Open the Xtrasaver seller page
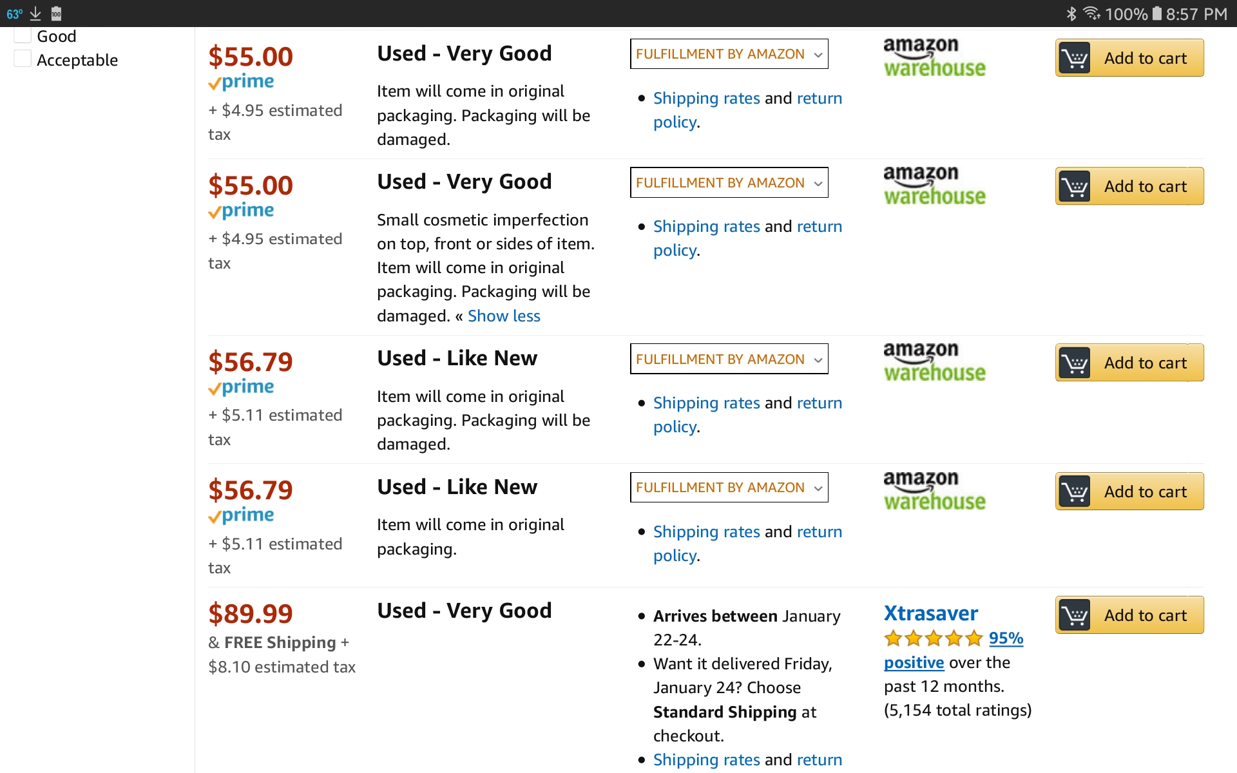Image resolution: width=1237 pixels, height=773 pixels. click(930, 613)
